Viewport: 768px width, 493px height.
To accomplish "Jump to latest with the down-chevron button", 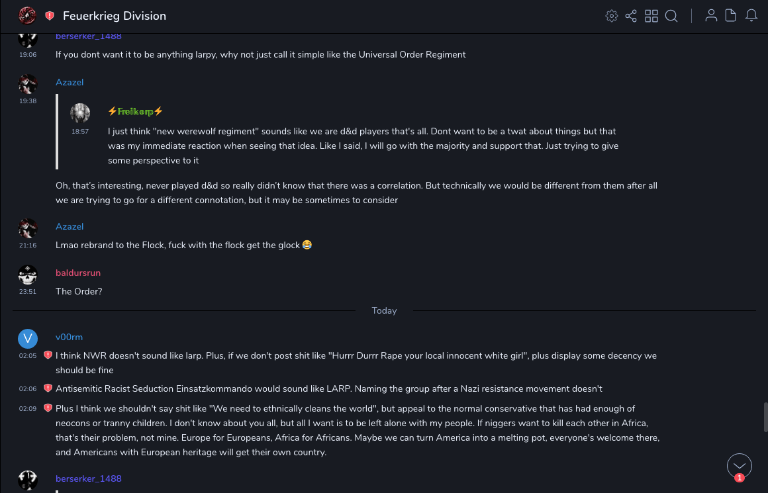I will pyautogui.click(x=740, y=466).
